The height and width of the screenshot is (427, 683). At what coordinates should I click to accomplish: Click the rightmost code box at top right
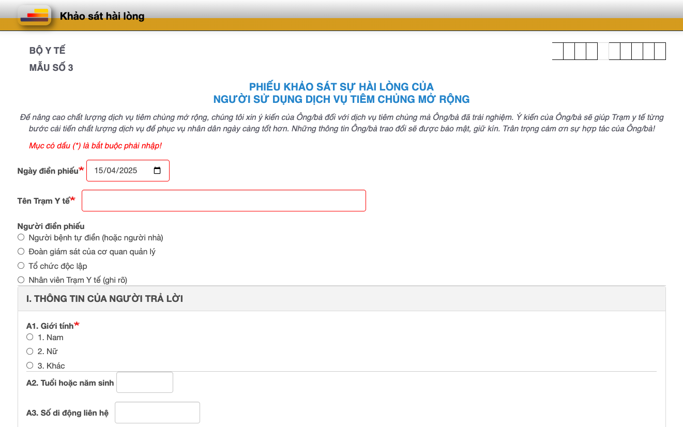point(660,51)
